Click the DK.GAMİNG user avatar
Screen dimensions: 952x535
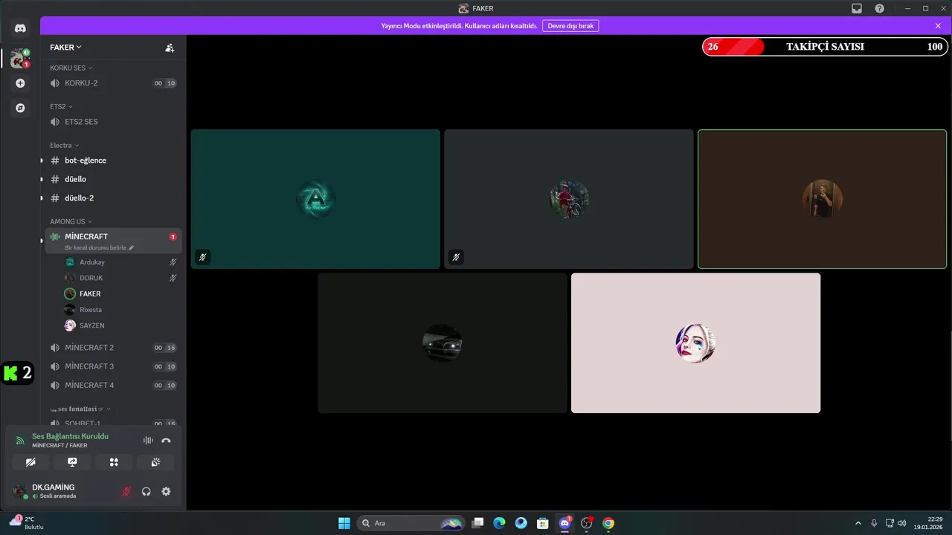coord(20,491)
